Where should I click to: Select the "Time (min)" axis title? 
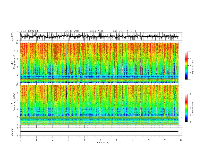point(103,142)
